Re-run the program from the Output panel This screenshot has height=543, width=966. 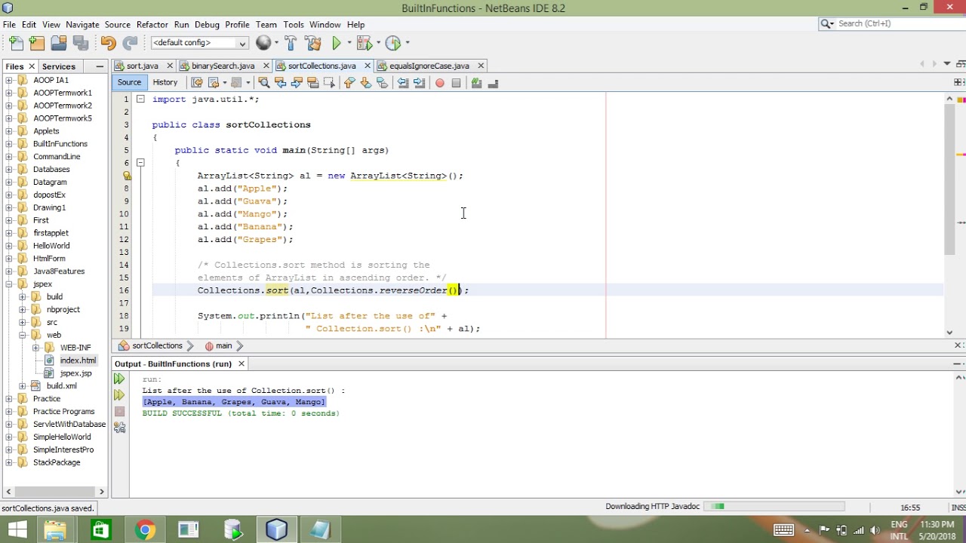click(x=119, y=379)
